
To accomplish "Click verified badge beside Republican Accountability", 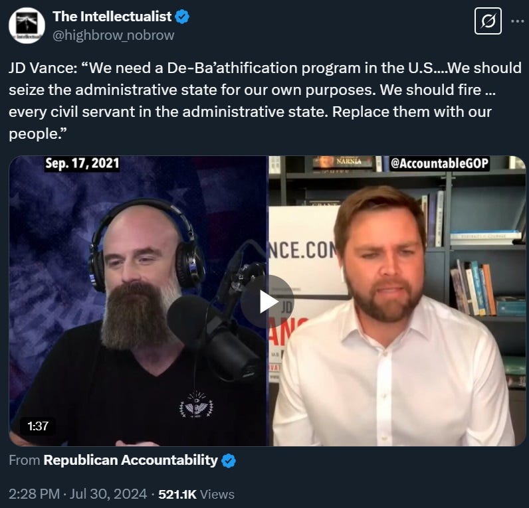I will (229, 461).
